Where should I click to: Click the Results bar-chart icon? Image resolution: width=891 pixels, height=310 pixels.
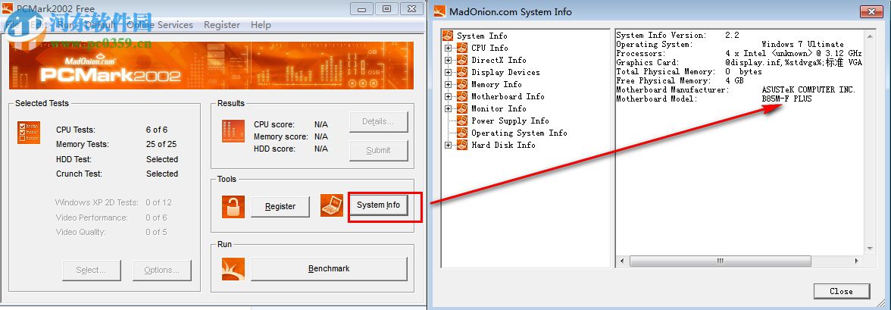(233, 131)
